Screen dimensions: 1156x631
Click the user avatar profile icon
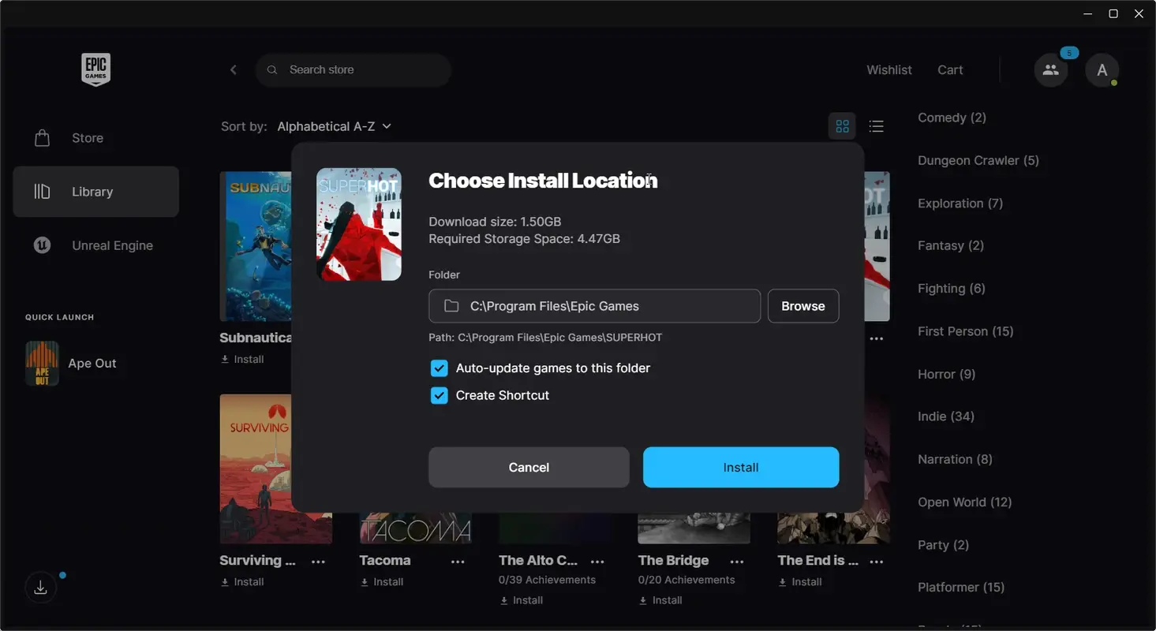click(x=1102, y=69)
